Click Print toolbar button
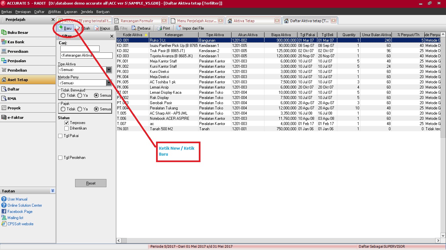This screenshot has width=446, height=250. pos(163,28)
